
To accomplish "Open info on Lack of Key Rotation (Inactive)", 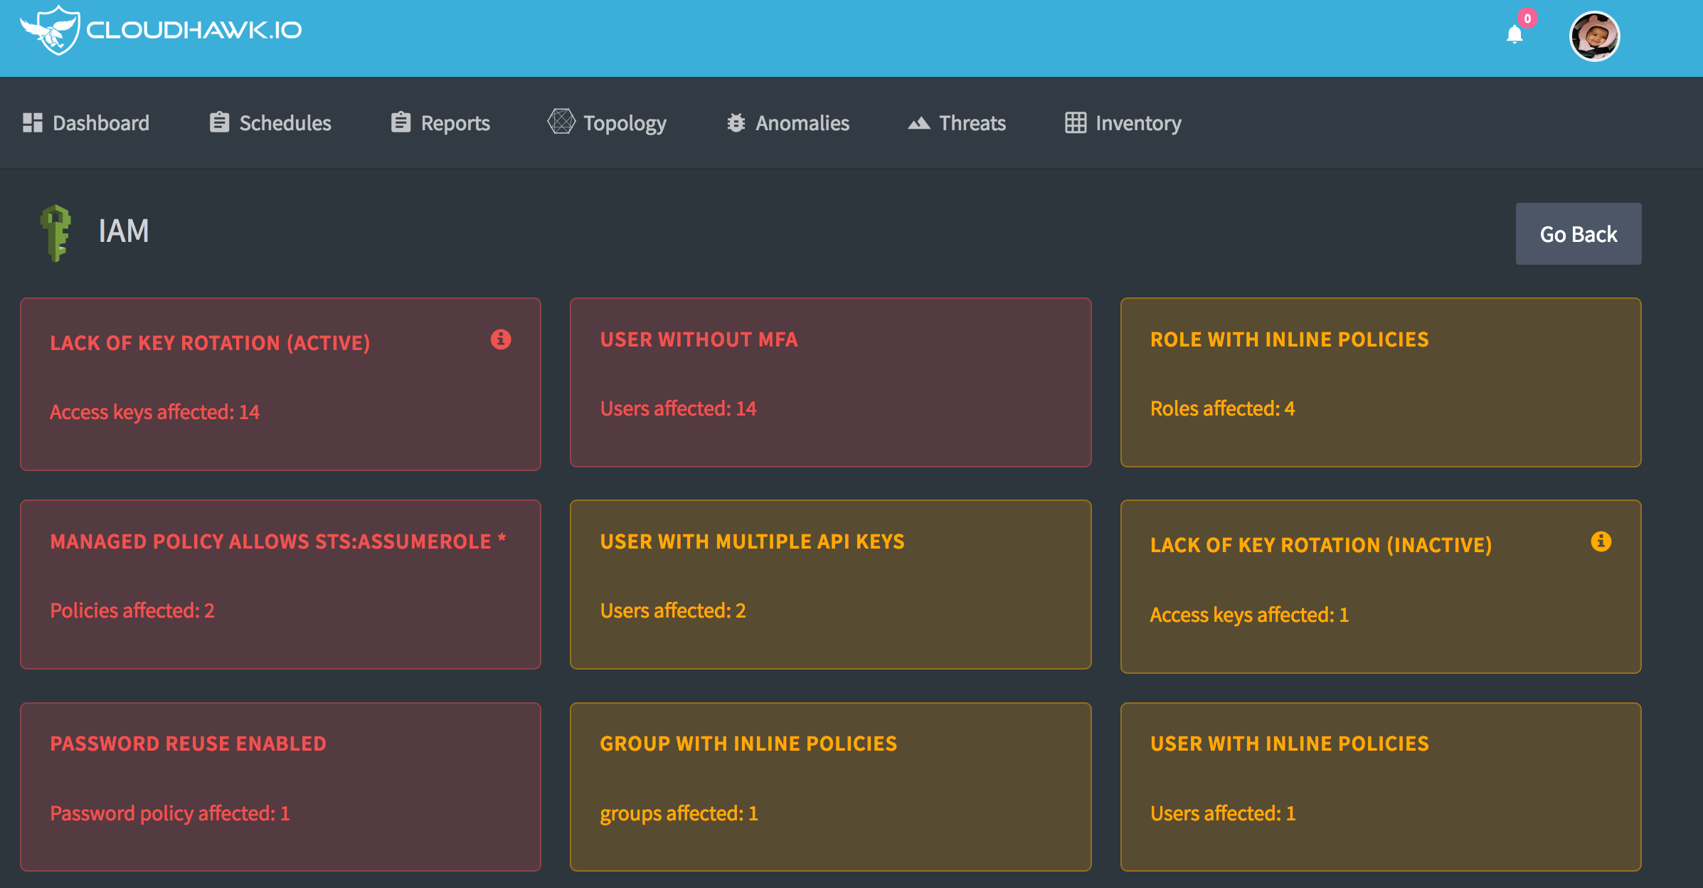I will [1601, 541].
